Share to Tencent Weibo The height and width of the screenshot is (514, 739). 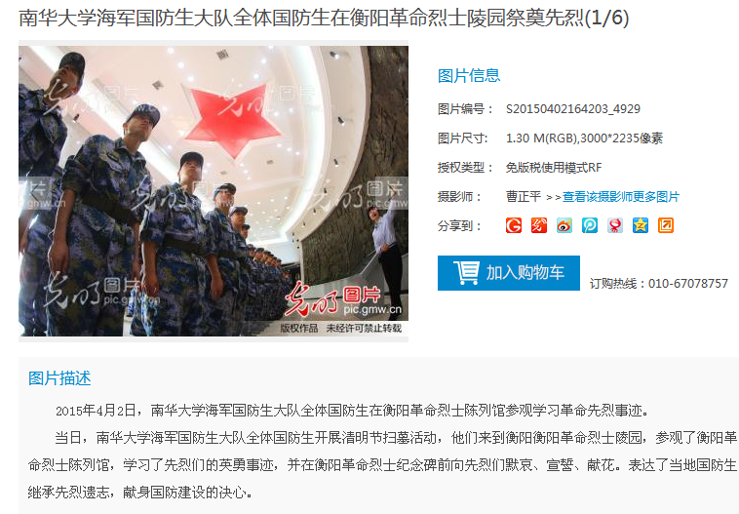590,225
